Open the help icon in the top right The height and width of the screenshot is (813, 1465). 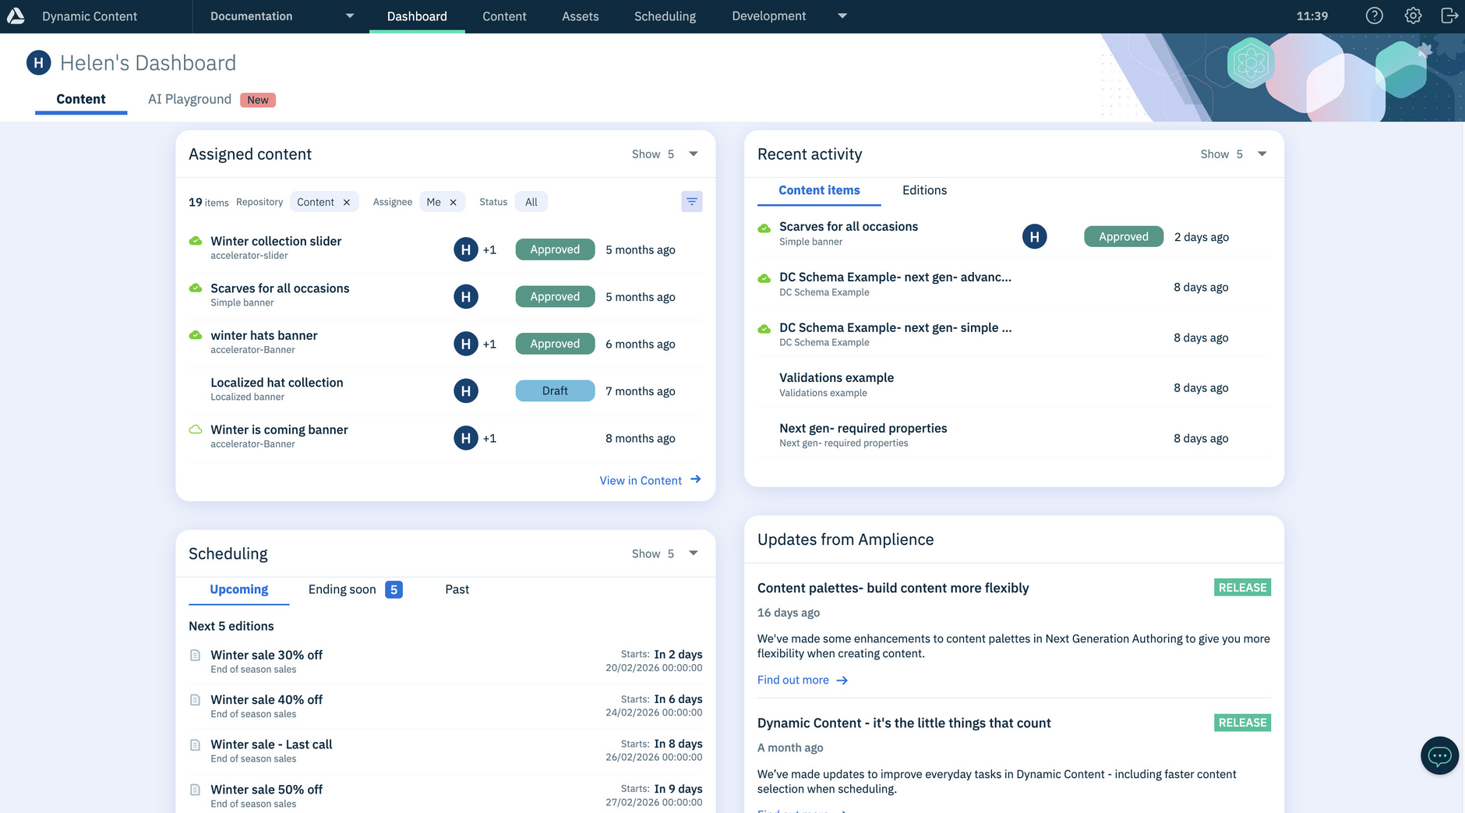tap(1374, 16)
